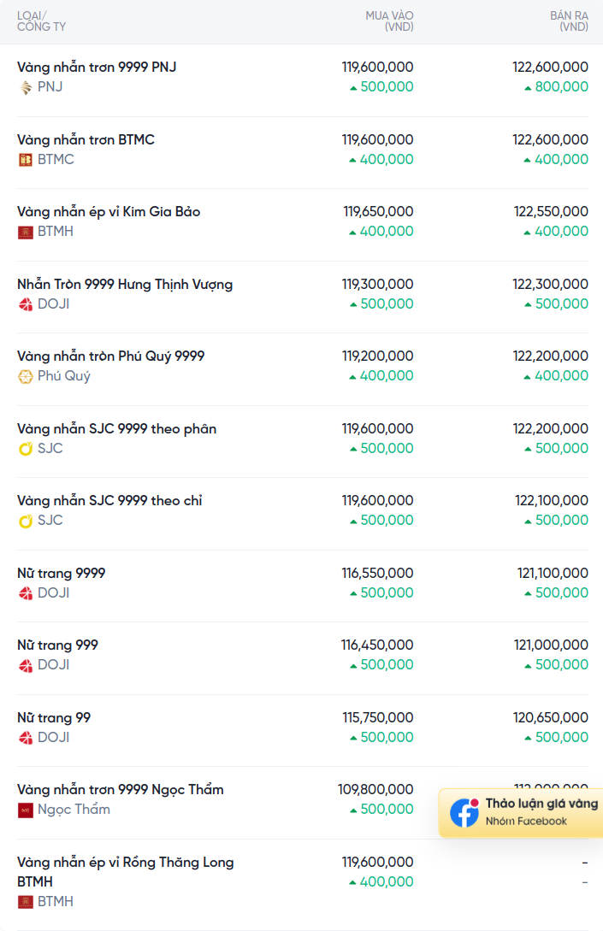Click DOJI logo under Nữ trang 99
The width and height of the screenshot is (603, 931).
[x=26, y=738]
